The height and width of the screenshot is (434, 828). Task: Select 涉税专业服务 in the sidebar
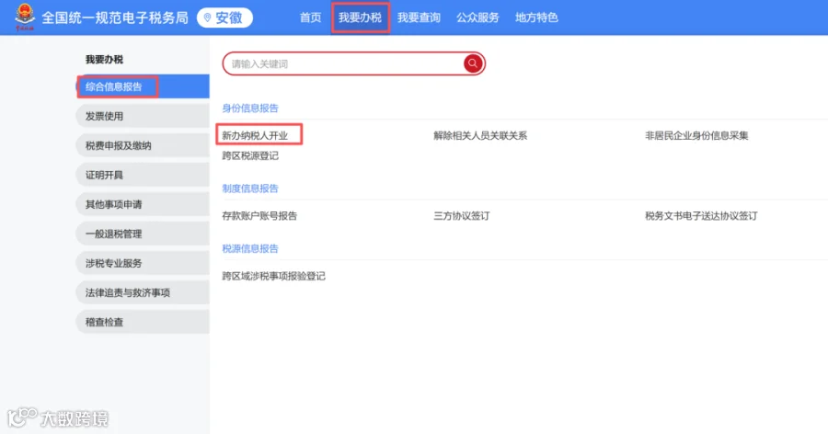(143, 263)
